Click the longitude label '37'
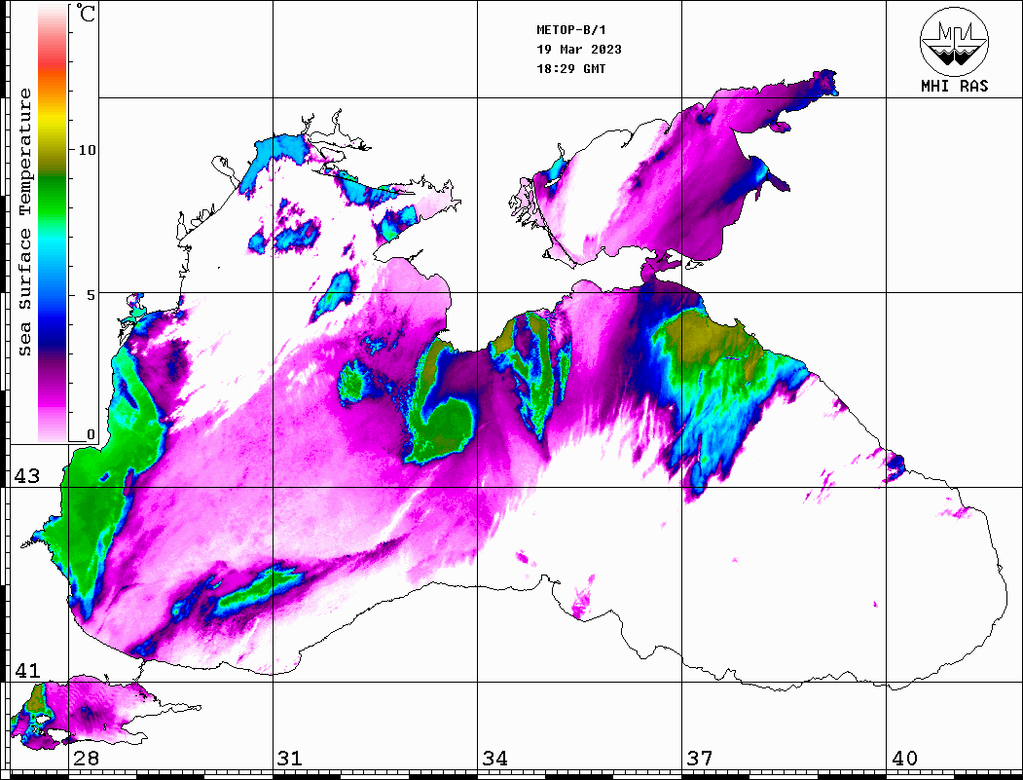 click(699, 758)
